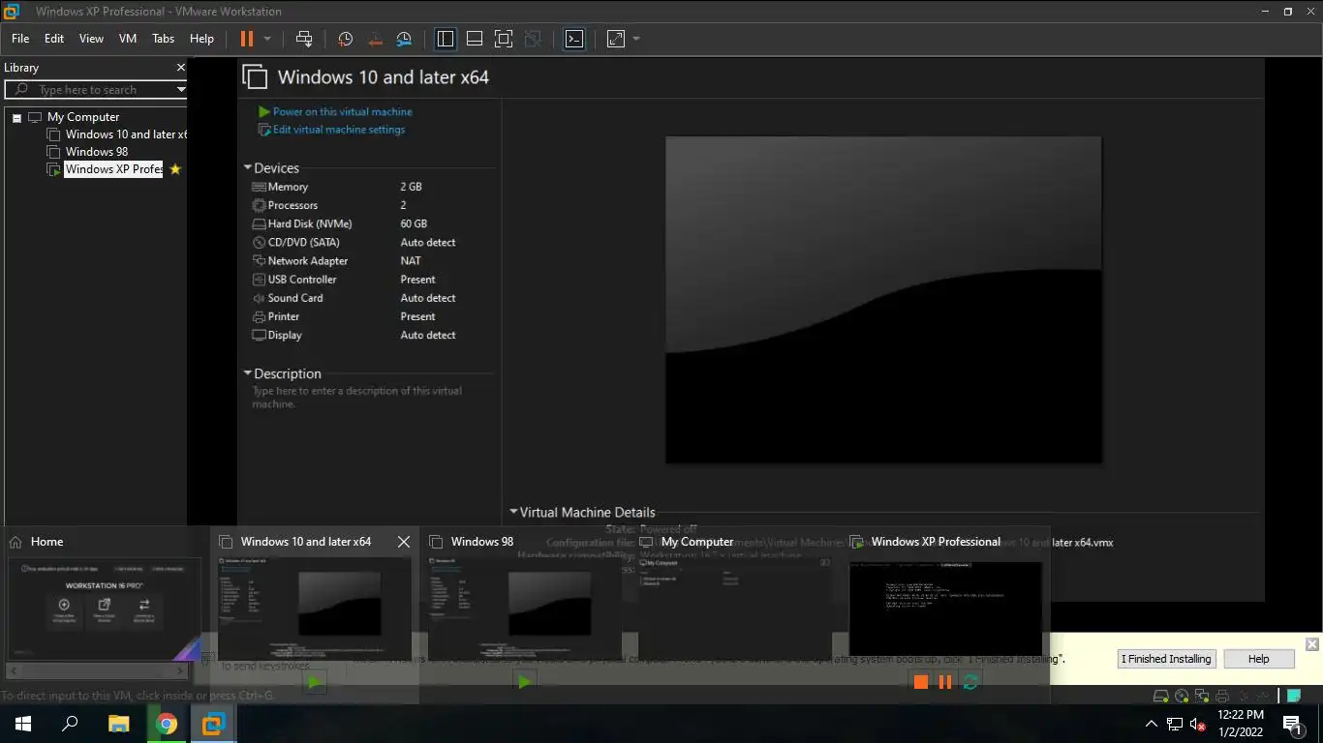
Task: Select Windows 10 and later x64 in library
Action: coord(126,134)
